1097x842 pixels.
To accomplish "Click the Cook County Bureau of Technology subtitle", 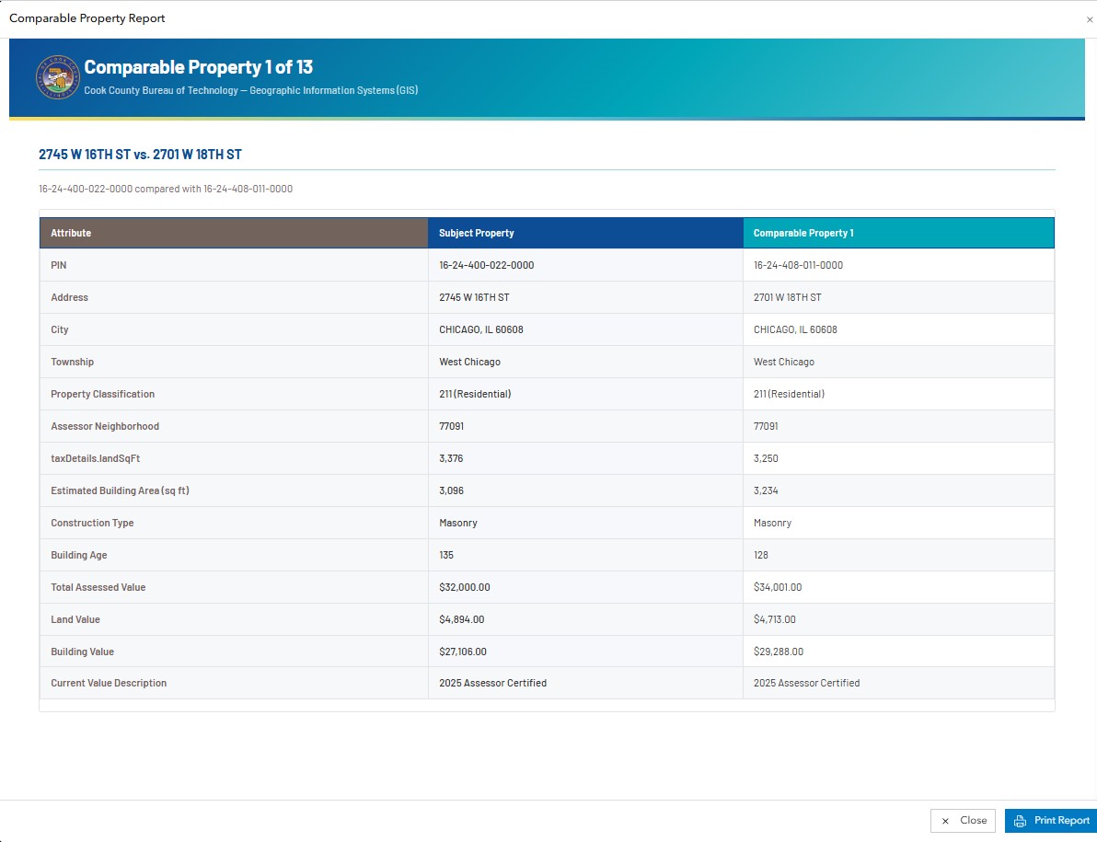I will pos(251,90).
